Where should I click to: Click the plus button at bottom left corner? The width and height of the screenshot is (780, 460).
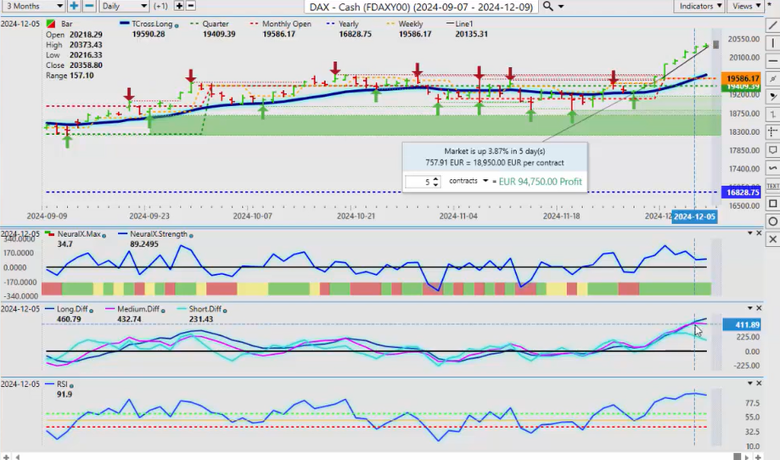click(x=6, y=457)
